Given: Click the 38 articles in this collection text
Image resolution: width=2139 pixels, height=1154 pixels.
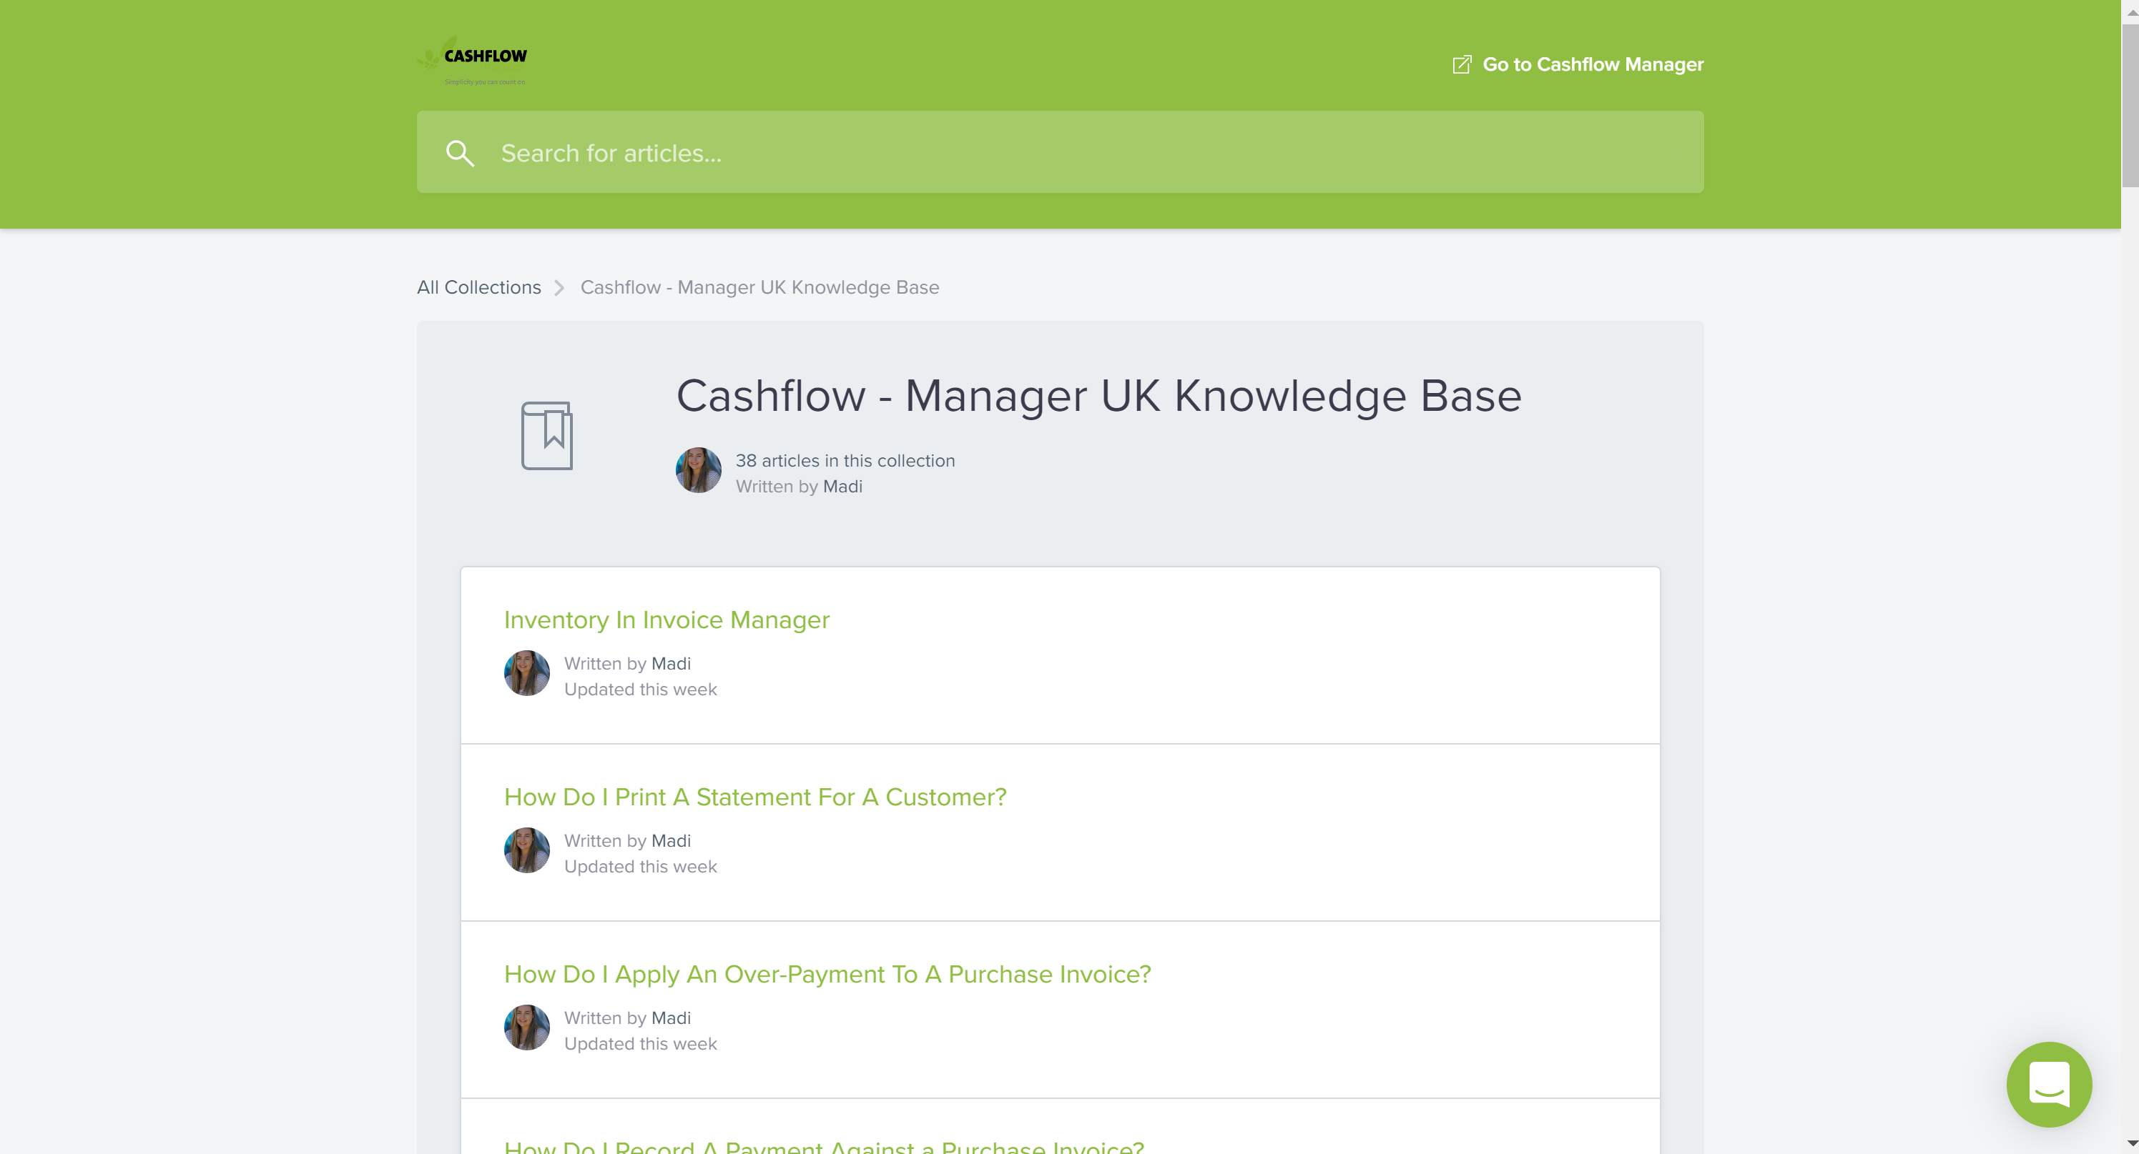Looking at the screenshot, I should point(845,460).
